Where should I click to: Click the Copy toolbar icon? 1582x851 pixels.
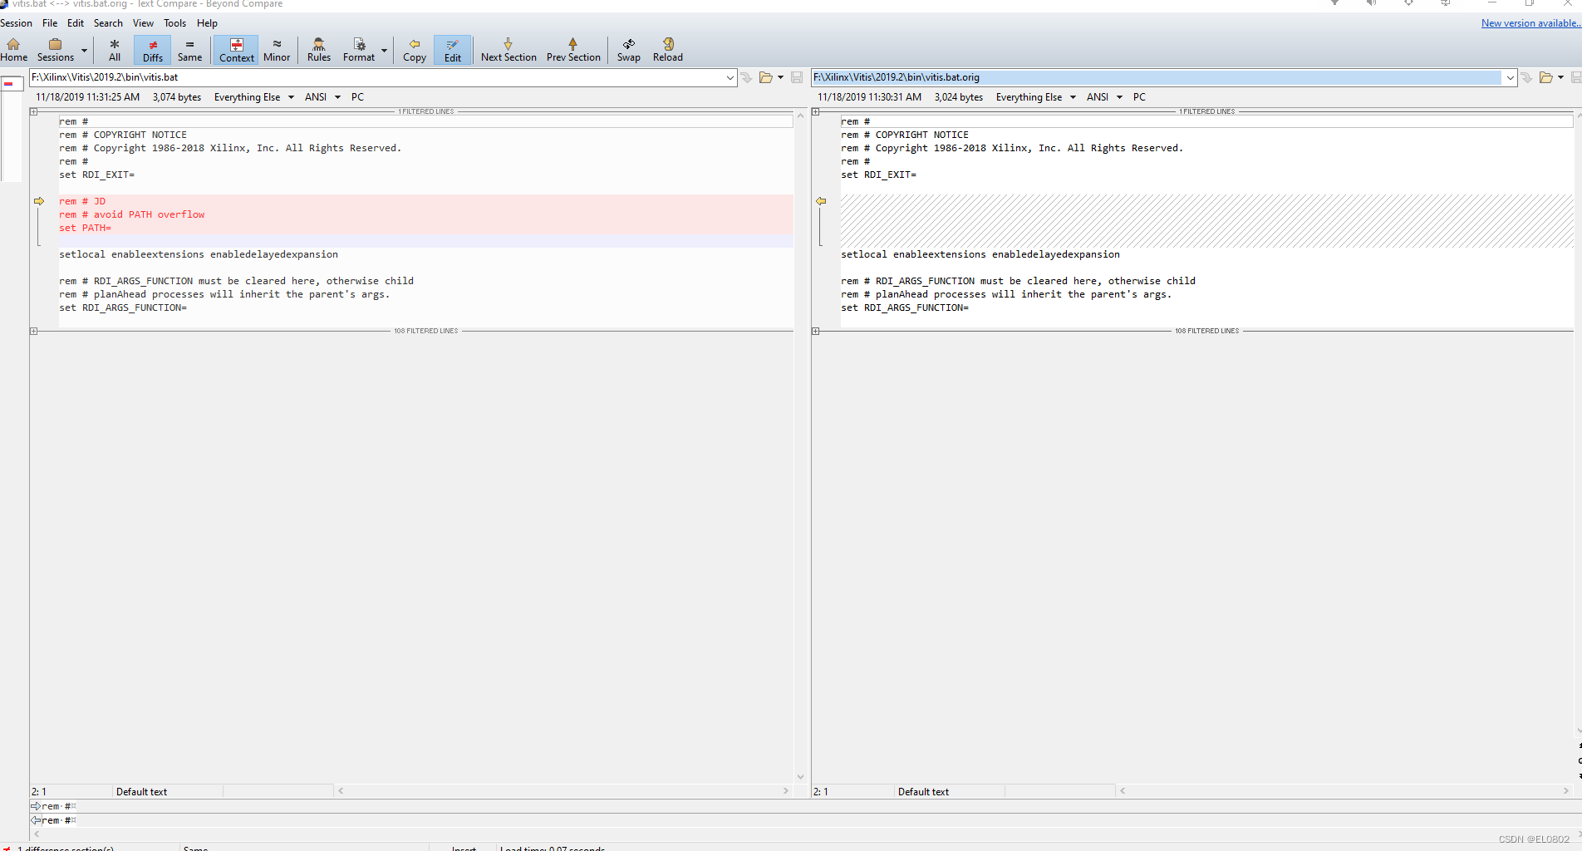coord(414,49)
